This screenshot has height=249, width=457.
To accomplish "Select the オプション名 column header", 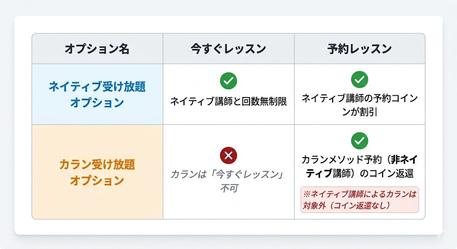I will coord(97,49).
